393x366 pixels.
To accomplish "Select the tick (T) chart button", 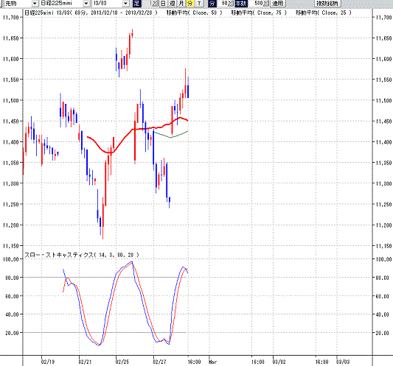I will click(x=199, y=3).
